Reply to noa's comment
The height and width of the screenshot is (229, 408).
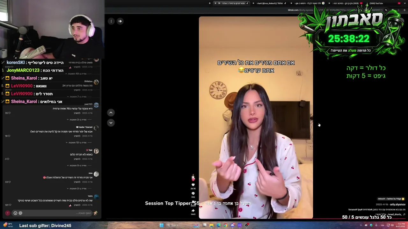coord(77,182)
